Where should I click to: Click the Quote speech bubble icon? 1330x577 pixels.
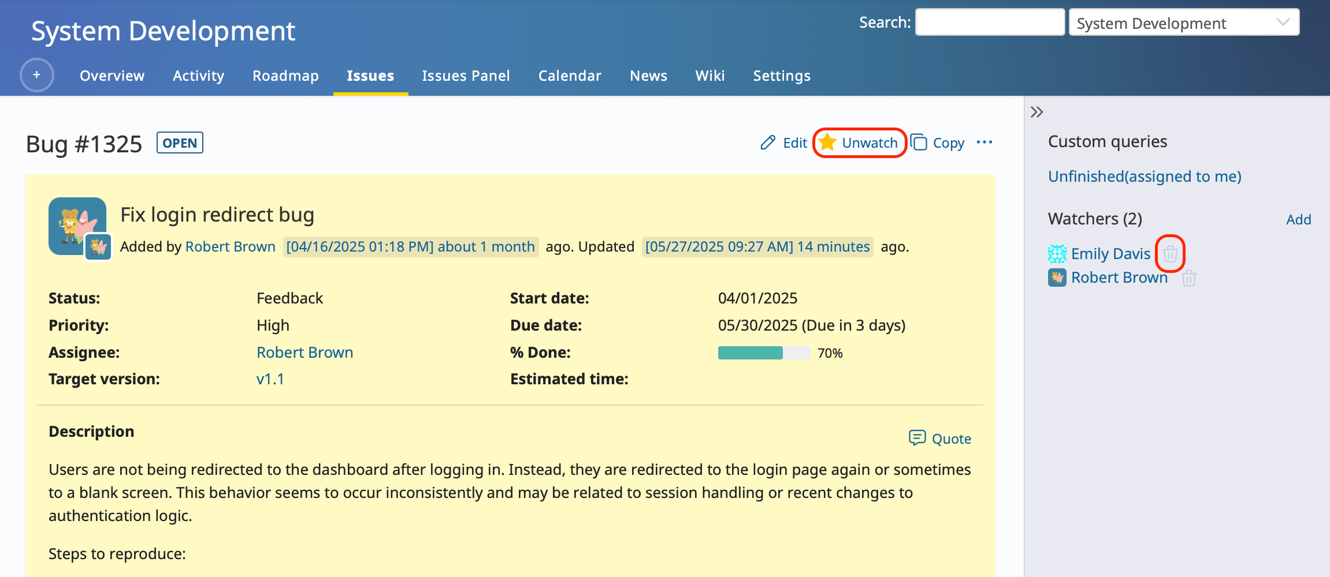(917, 439)
